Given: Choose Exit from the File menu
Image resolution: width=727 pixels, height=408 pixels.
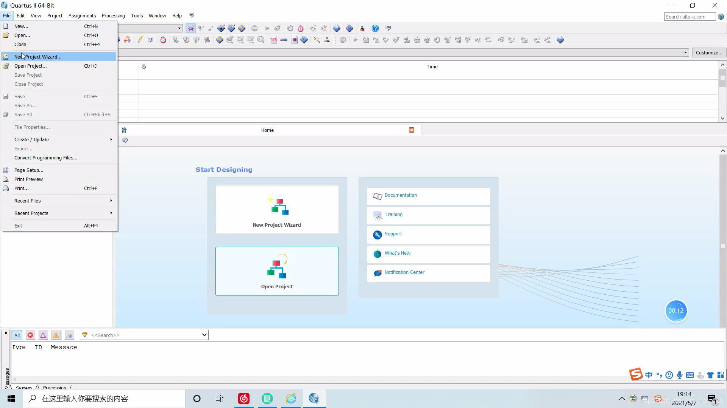Looking at the screenshot, I should pos(59,226).
